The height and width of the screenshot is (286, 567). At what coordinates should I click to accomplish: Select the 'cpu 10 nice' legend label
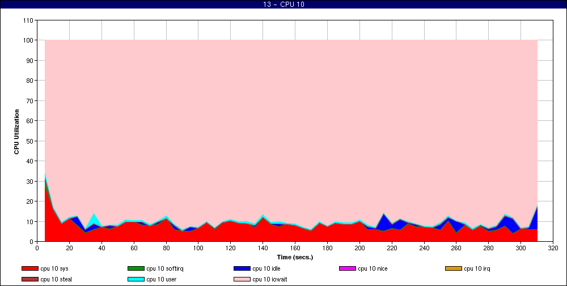[x=373, y=268]
